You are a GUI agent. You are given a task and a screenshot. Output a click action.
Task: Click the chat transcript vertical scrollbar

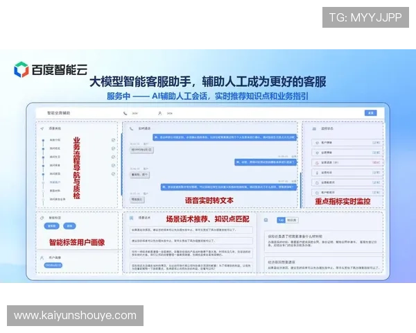(301, 190)
